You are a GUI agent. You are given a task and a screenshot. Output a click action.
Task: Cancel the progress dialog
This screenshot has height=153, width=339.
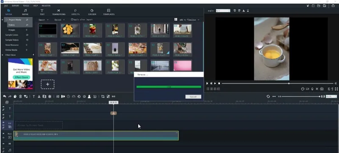pos(193,97)
